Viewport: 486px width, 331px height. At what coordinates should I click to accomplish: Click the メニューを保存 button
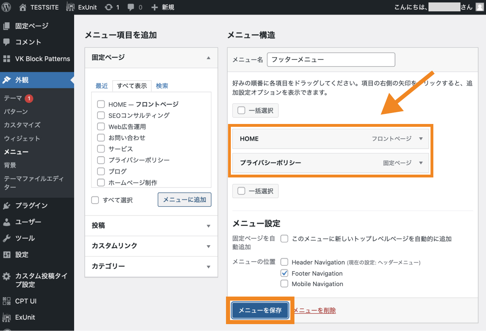(260, 310)
